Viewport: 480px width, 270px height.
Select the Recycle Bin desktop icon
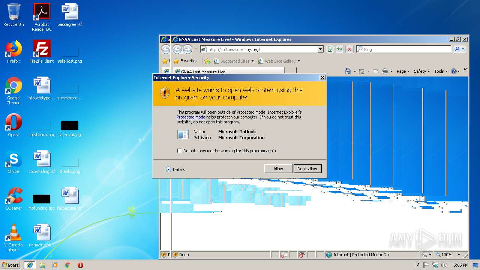[13, 15]
